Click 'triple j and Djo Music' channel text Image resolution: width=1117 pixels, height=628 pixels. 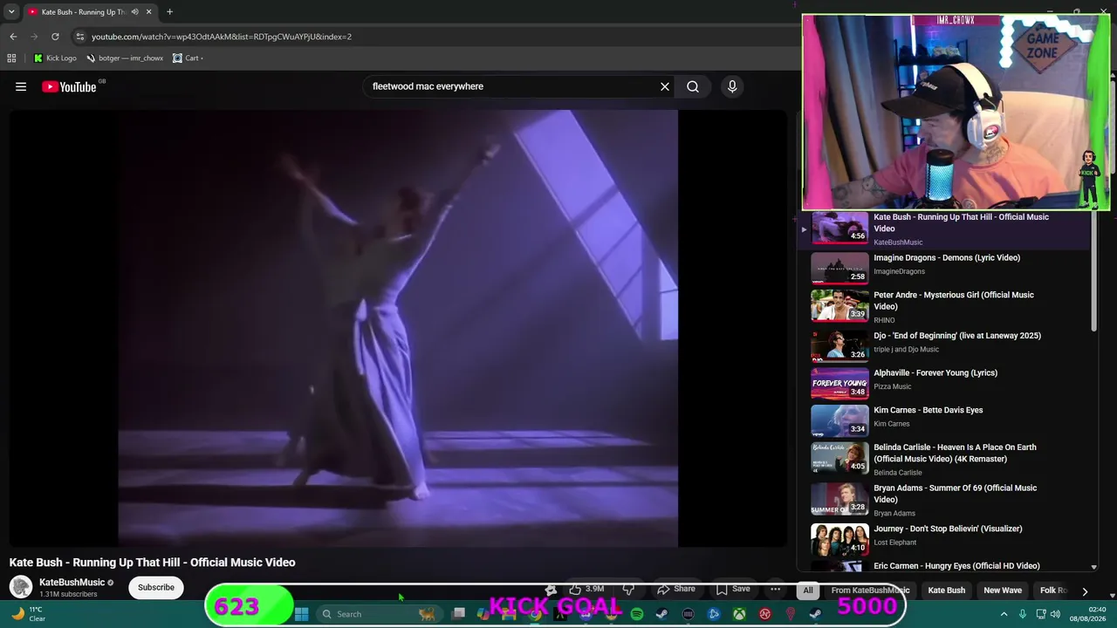pyautogui.click(x=906, y=350)
